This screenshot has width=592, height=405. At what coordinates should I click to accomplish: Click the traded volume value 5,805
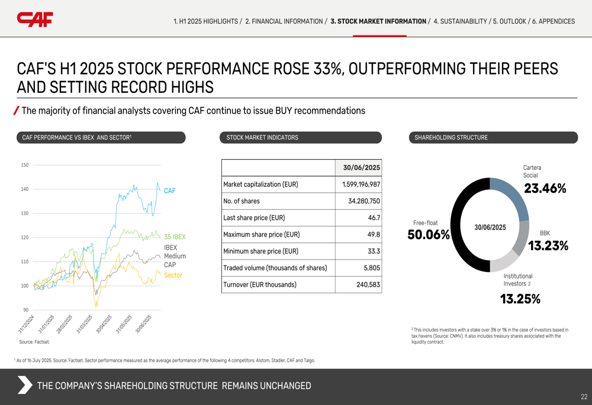click(372, 268)
